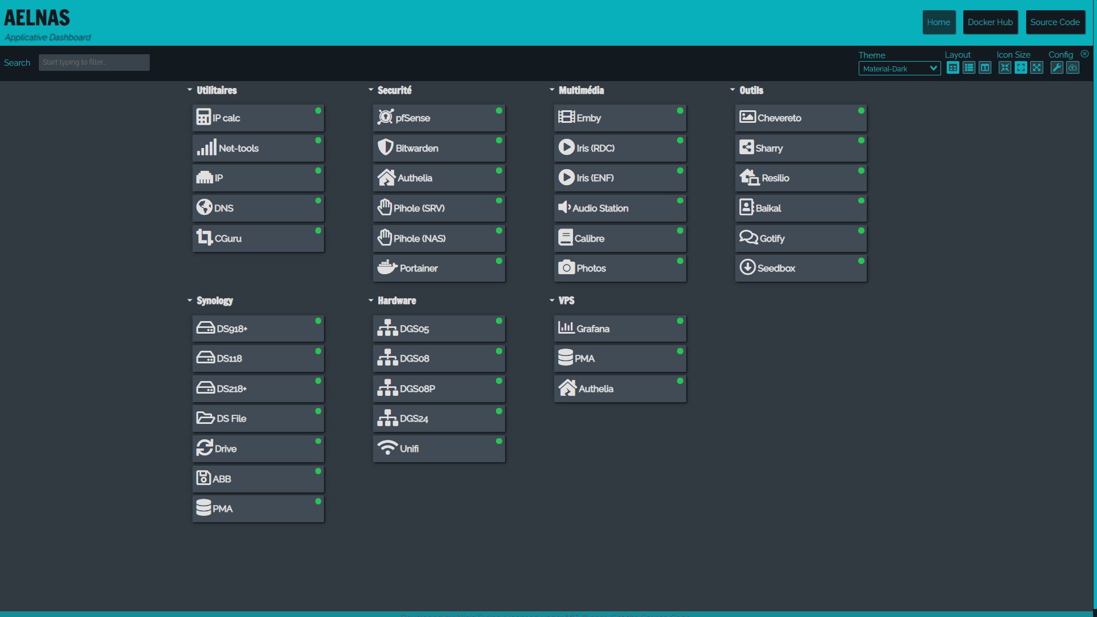The width and height of the screenshot is (1097, 617).
Task: Switch to the Home tab
Action: coord(939,22)
